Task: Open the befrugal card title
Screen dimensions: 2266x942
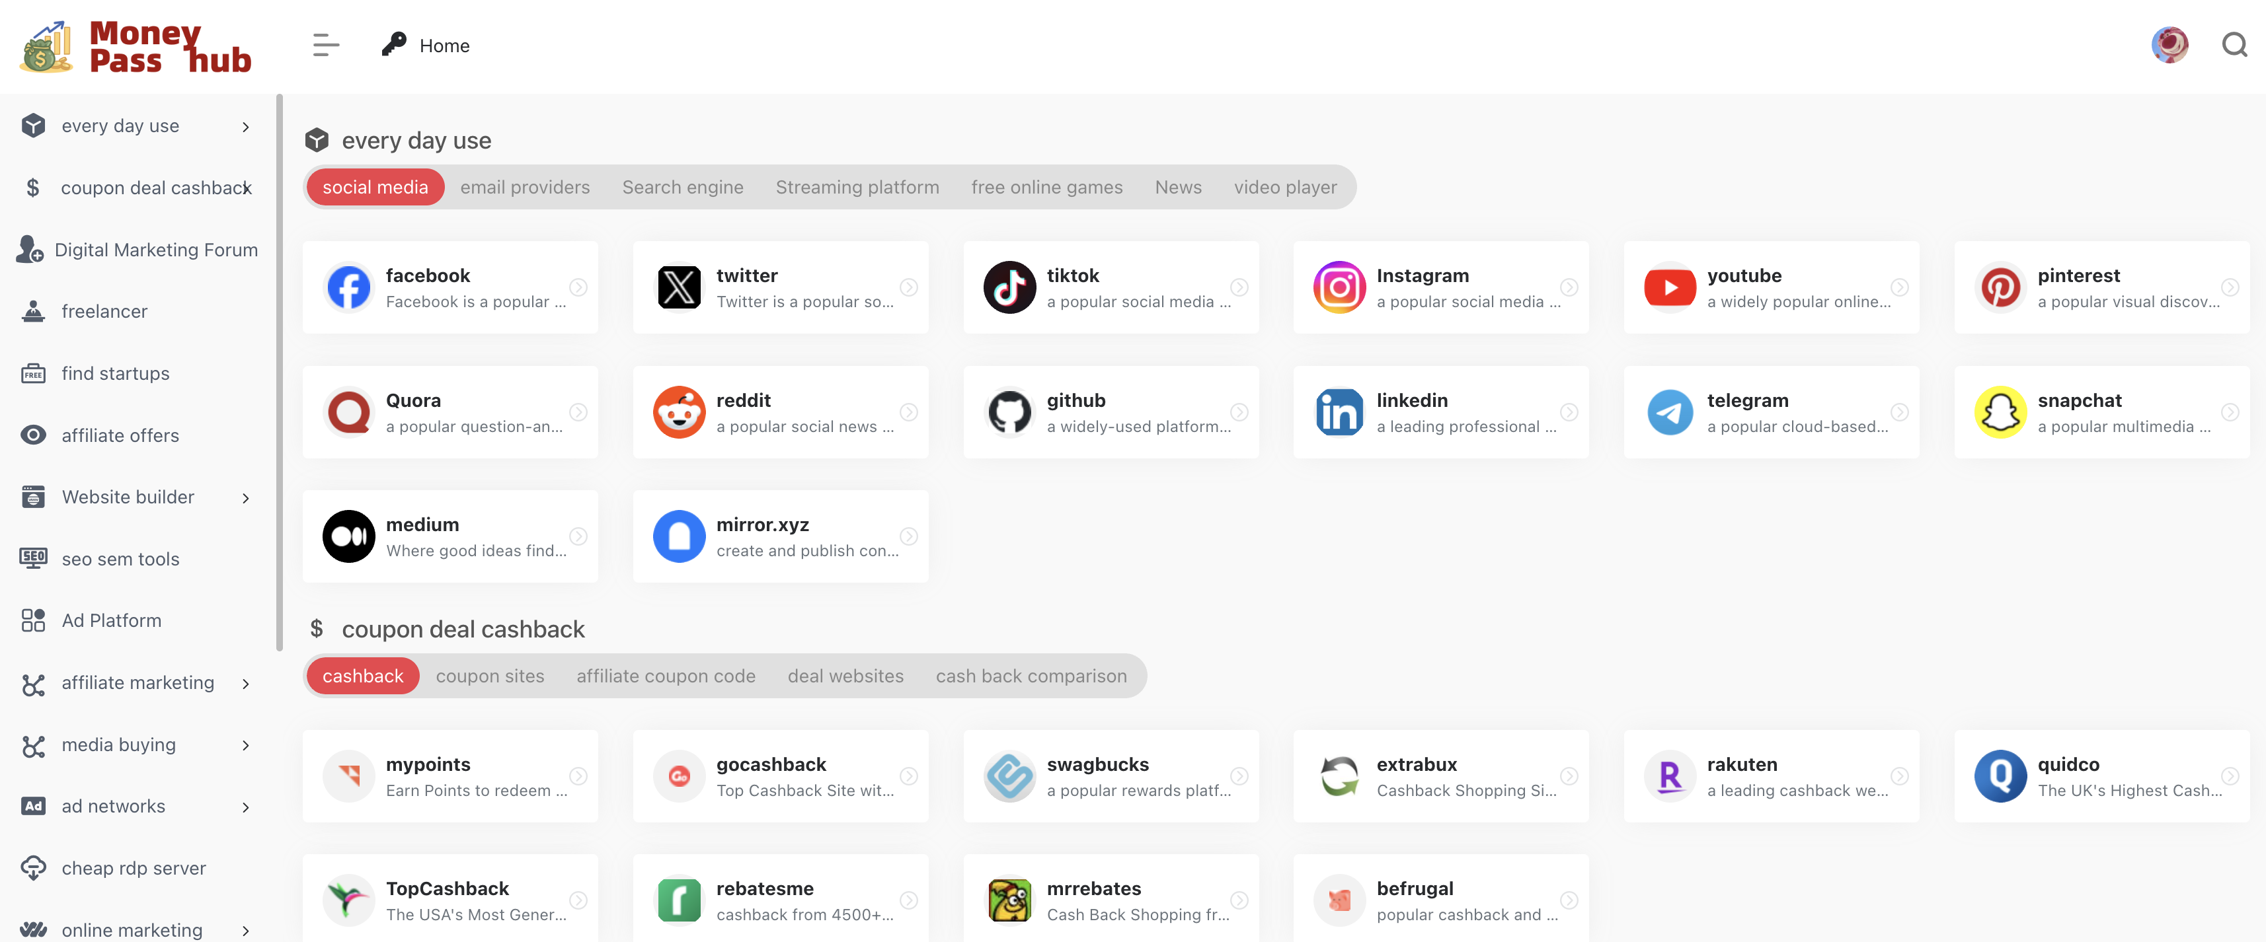Action: (x=1415, y=888)
